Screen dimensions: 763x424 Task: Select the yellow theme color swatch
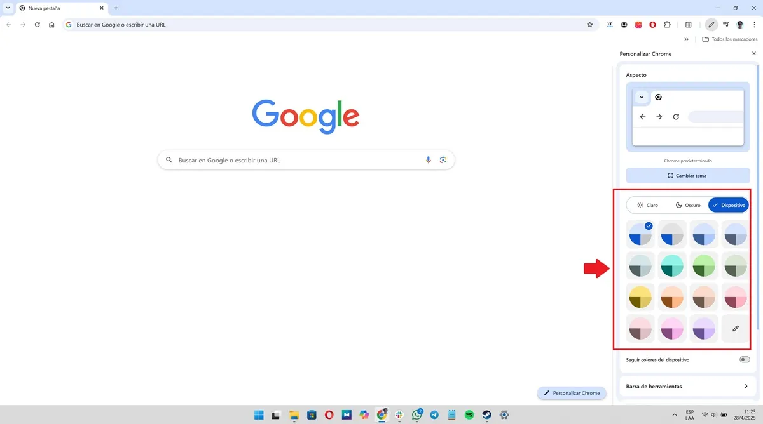640,296
